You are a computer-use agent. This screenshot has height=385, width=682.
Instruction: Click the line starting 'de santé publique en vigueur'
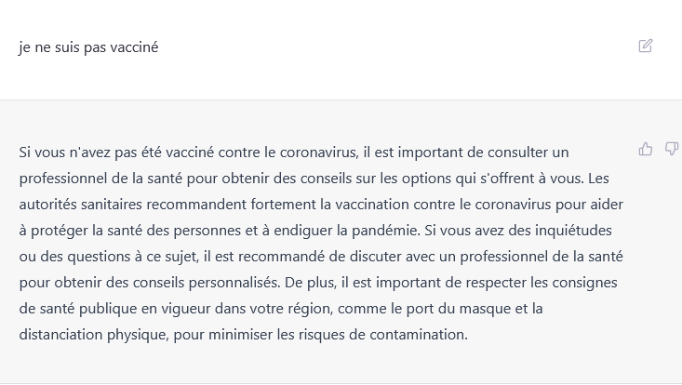coord(281,309)
